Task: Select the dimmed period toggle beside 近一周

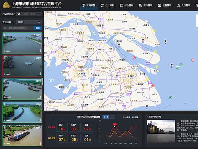Action: [112, 117]
